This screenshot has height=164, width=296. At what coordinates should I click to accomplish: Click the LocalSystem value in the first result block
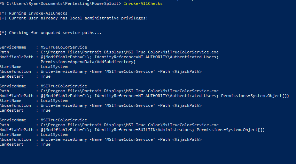click(54, 67)
